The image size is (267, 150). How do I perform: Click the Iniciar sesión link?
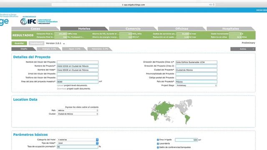pos(262,10)
